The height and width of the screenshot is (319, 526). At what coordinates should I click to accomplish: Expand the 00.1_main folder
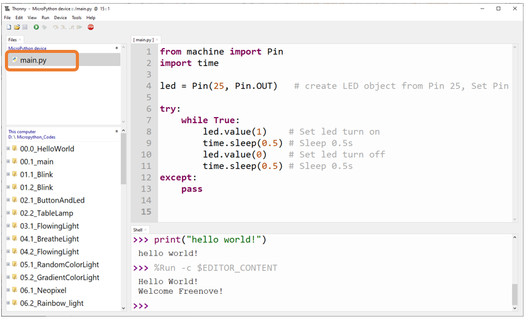pos(9,161)
